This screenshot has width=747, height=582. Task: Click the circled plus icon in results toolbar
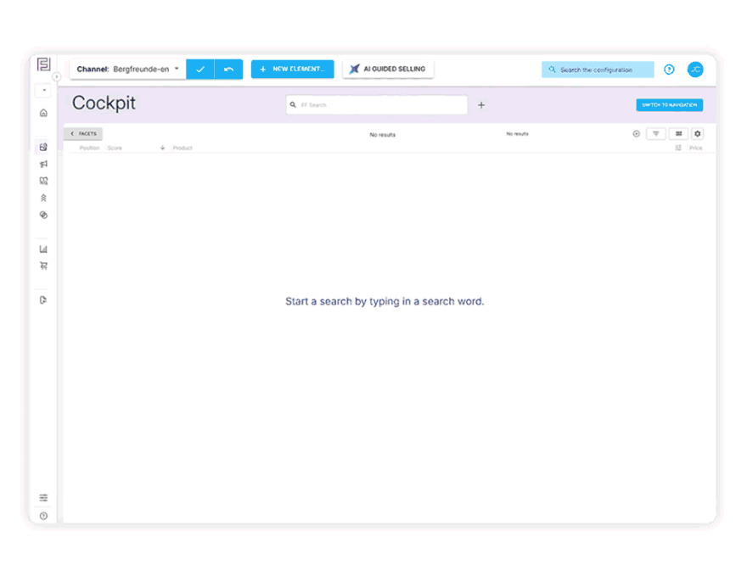pyautogui.click(x=636, y=134)
